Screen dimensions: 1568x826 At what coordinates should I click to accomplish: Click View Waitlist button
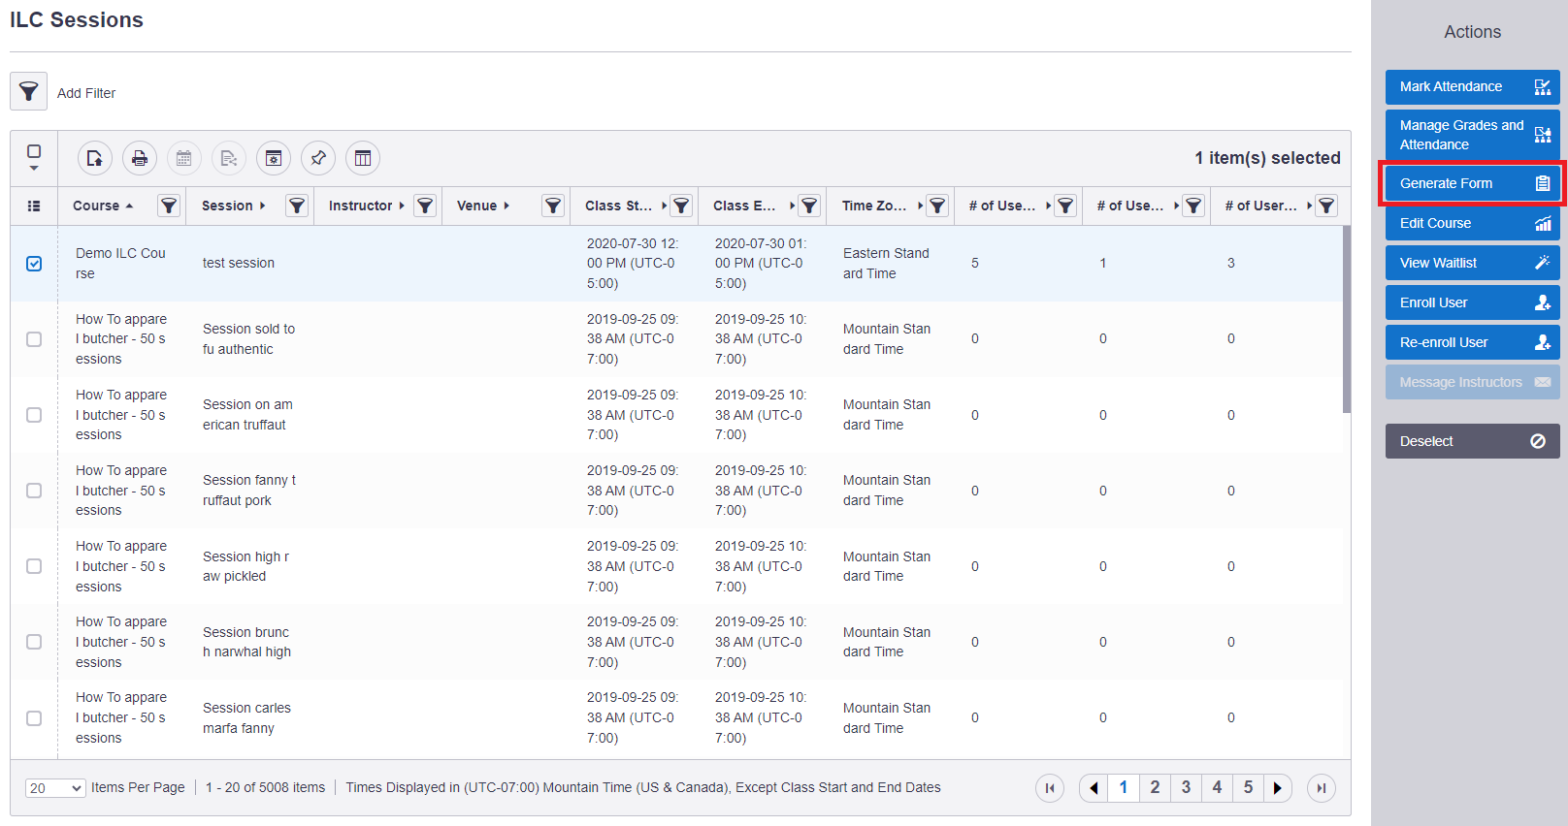click(x=1472, y=264)
